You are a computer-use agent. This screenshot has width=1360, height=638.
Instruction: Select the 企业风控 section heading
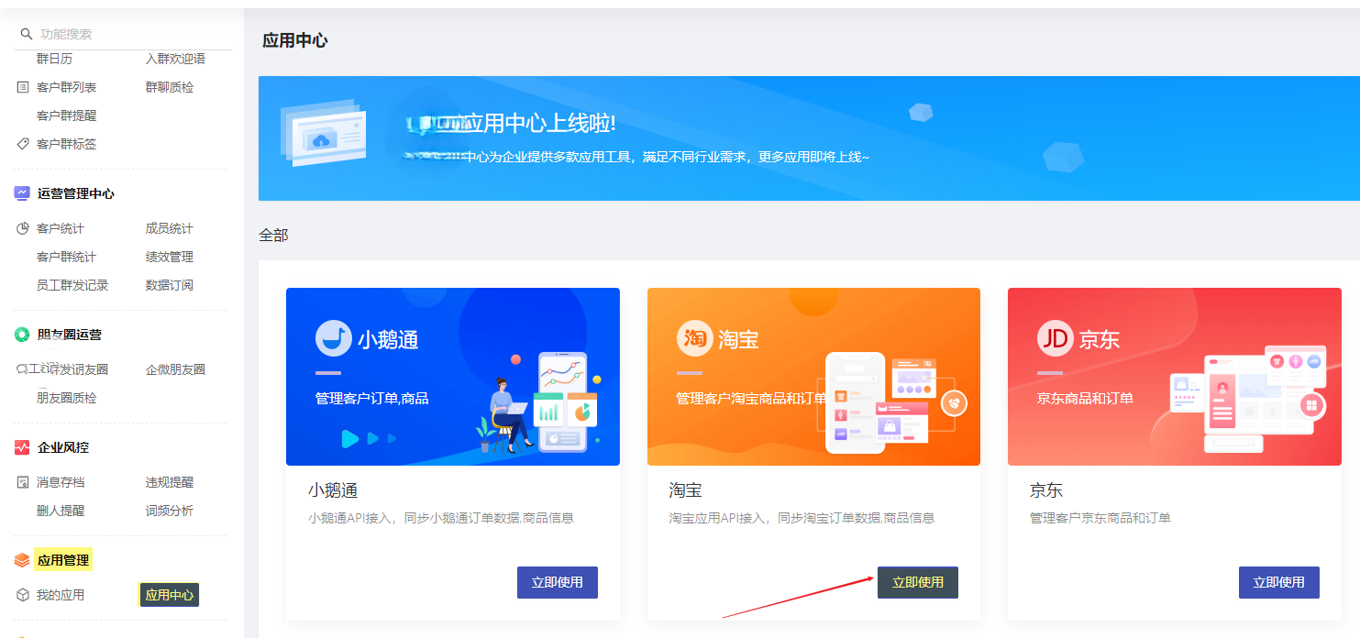63,447
